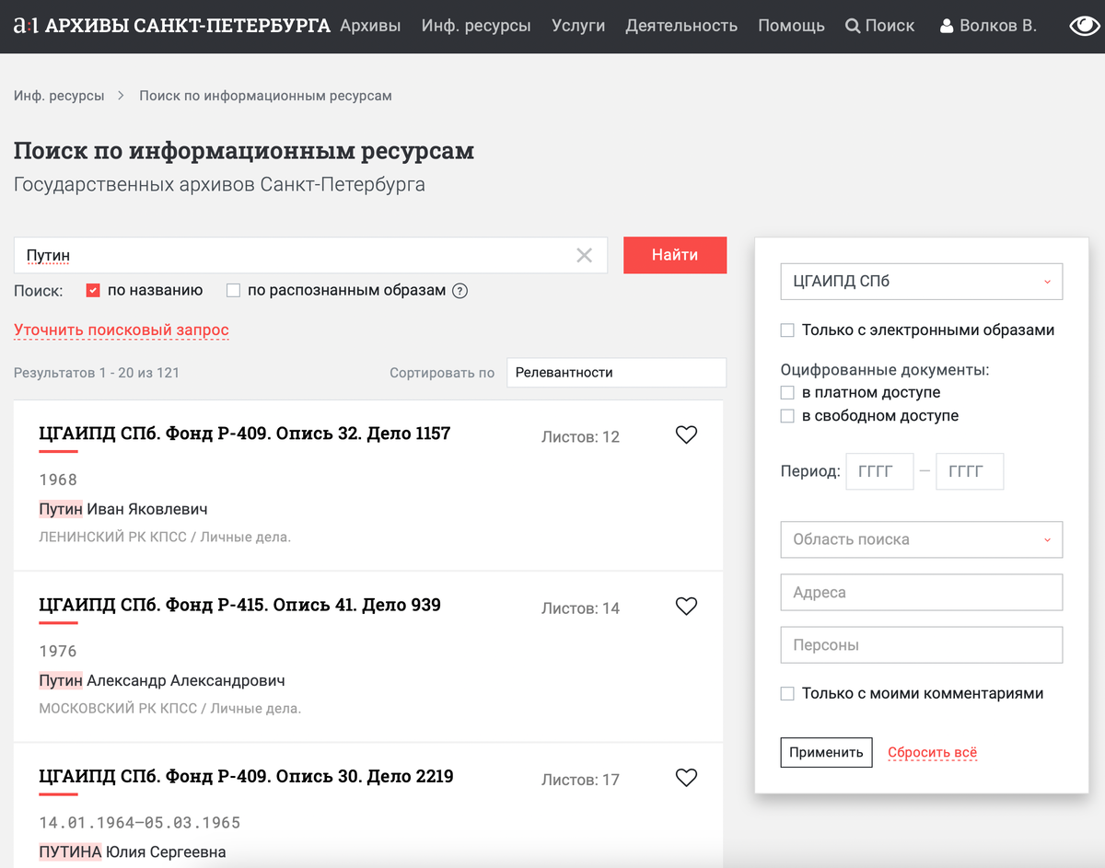Open Услуги menu
This screenshot has width=1105, height=868.
pyautogui.click(x=578, y=26)
